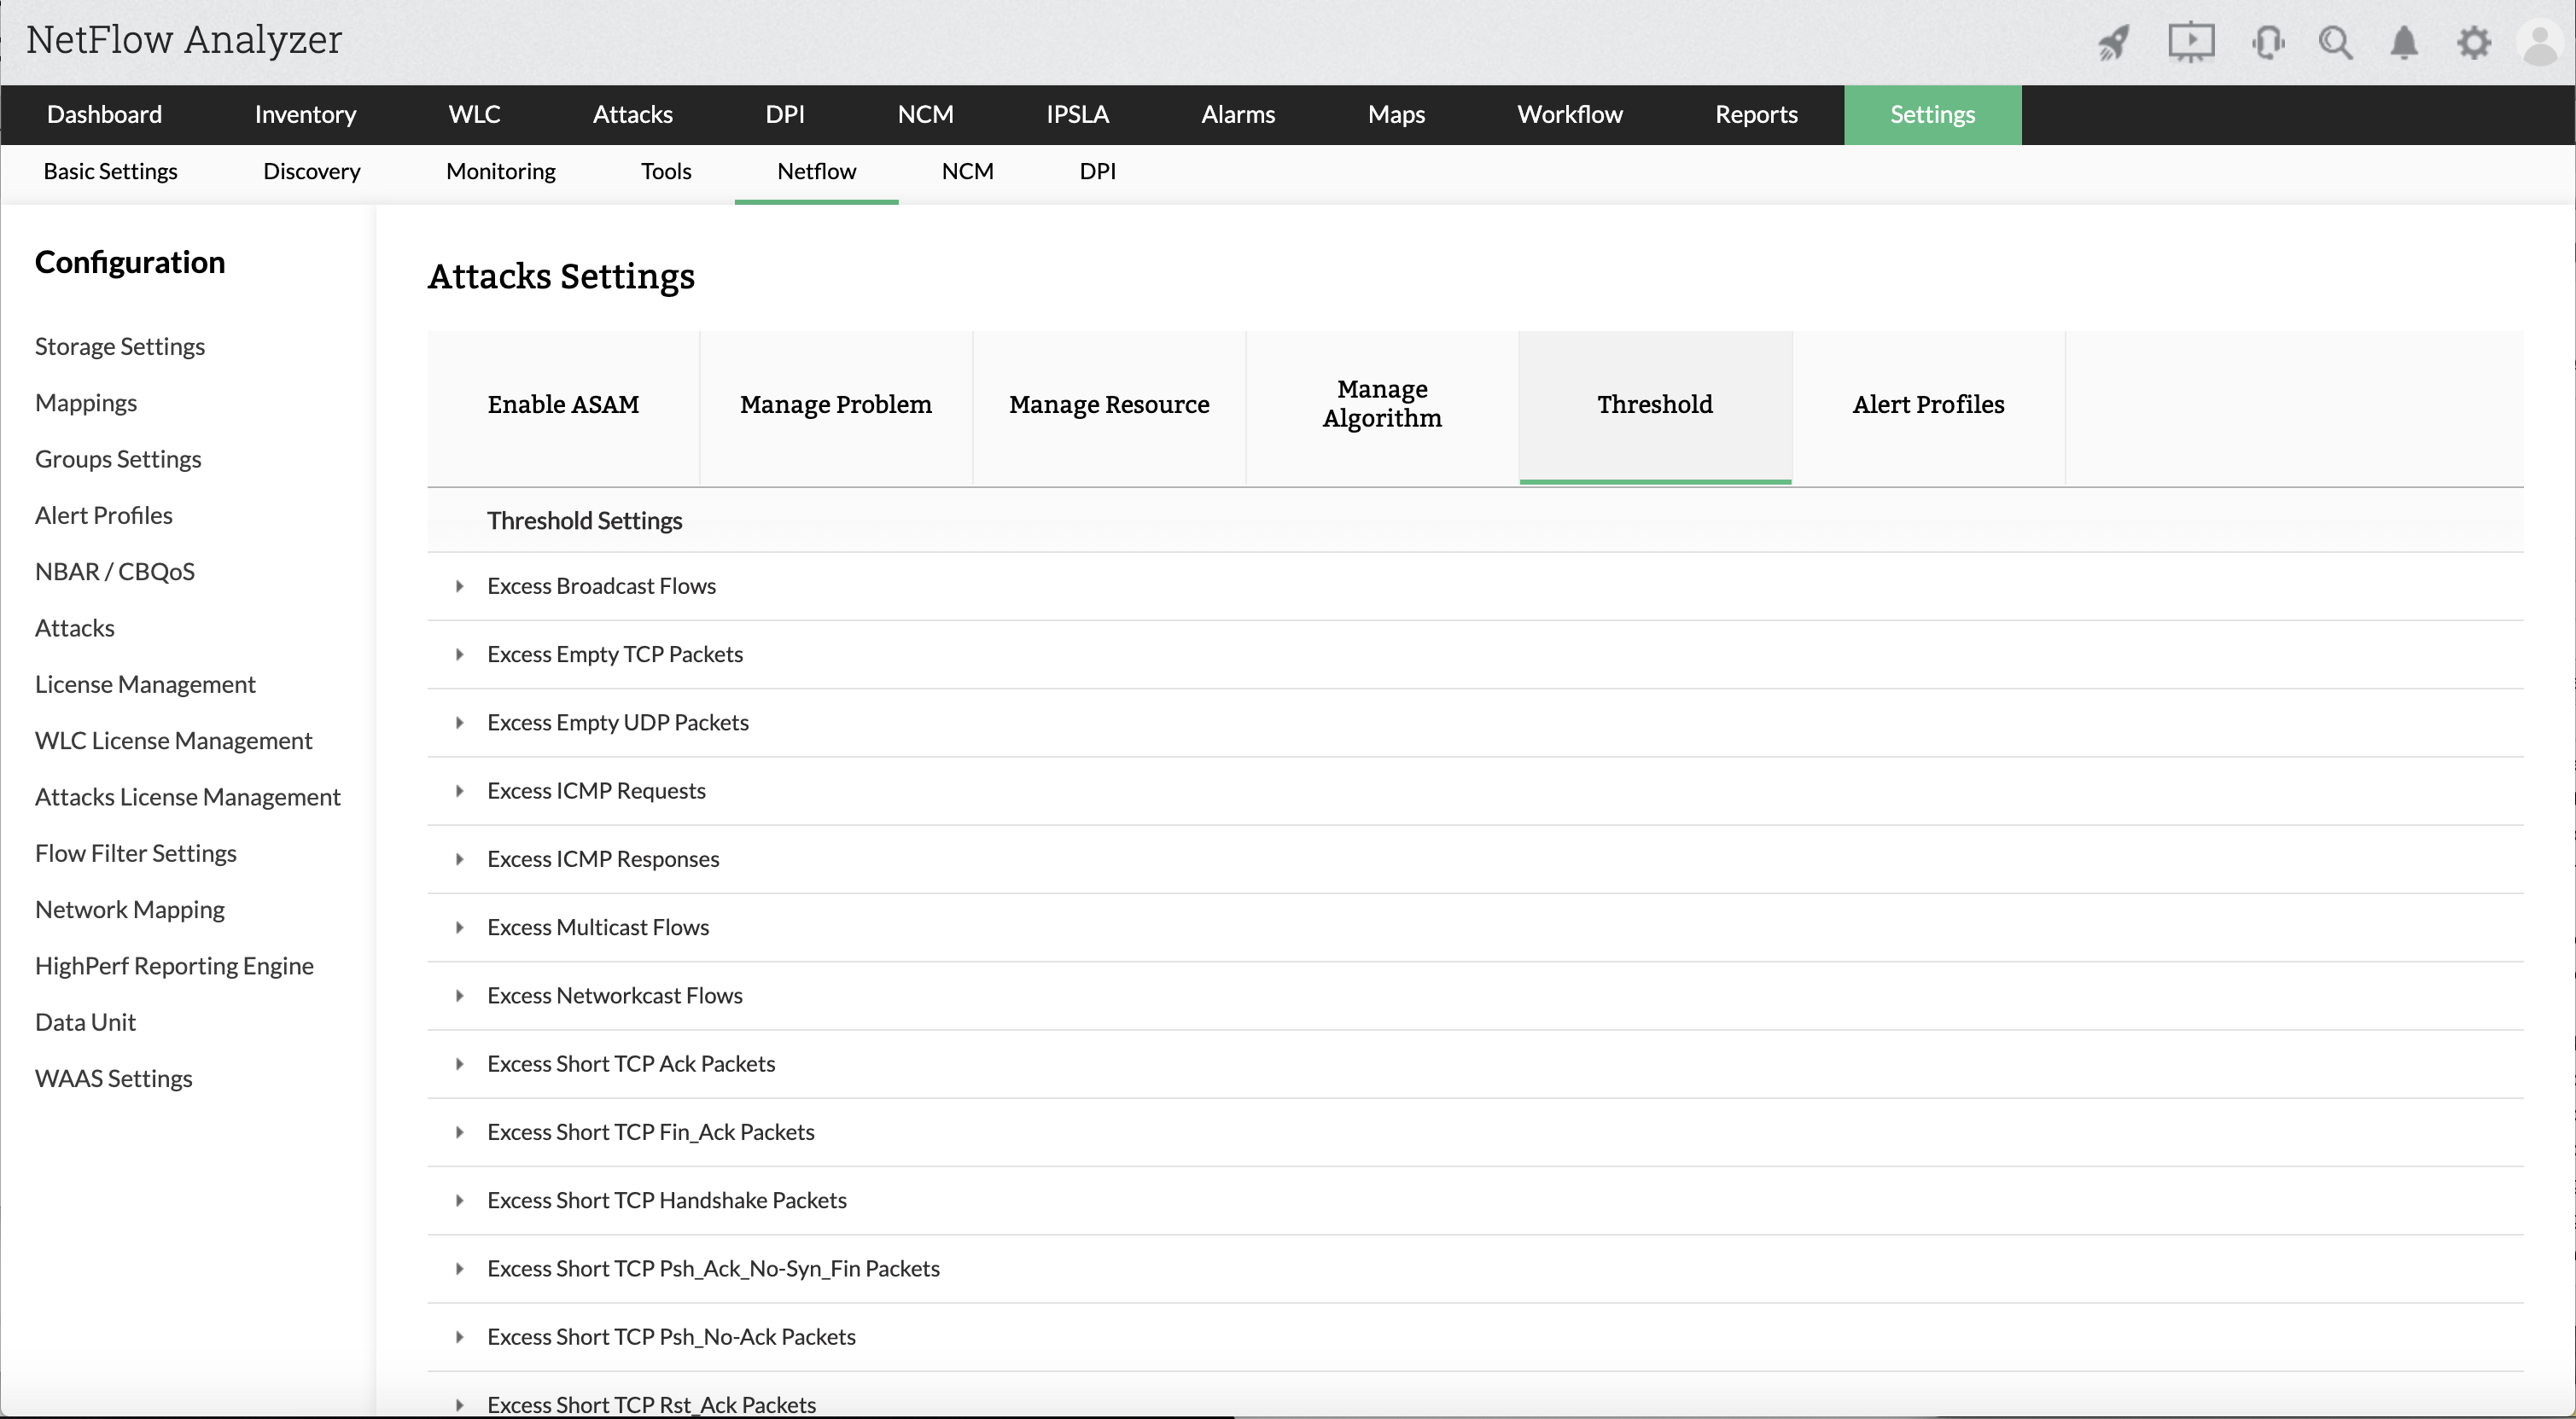
Task: Select the Discovery settings submenu
Action: 311,172
